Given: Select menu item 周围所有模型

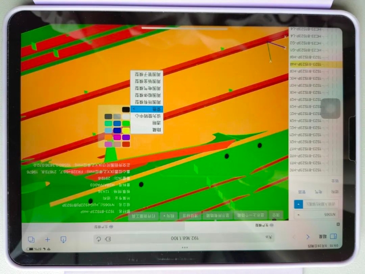Looking at the screenshot, I should point(146,102).
